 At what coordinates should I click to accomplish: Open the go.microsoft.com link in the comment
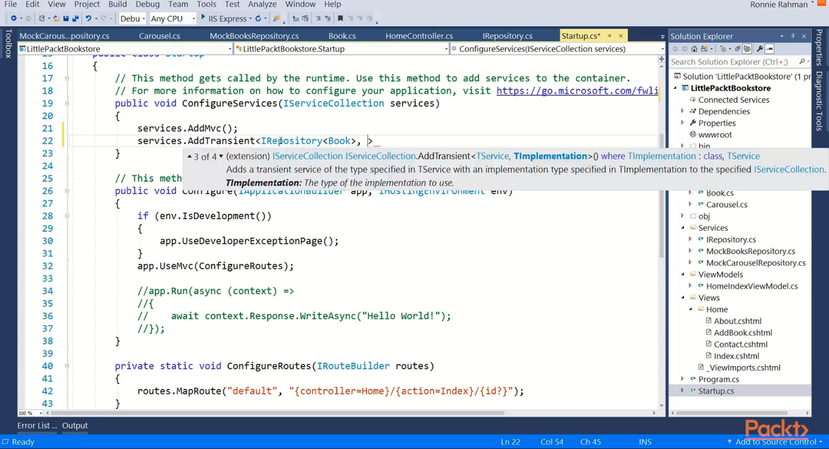578,91
